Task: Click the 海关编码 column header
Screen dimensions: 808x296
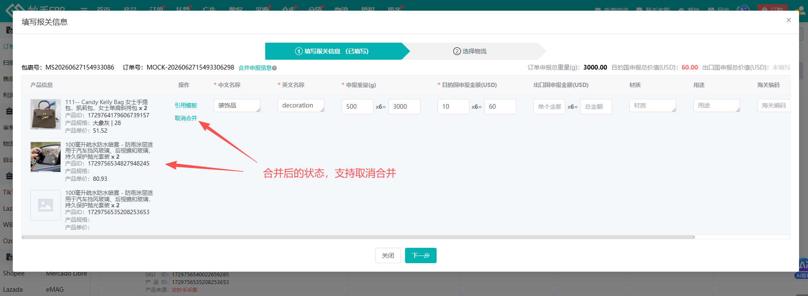Action: (x=768, y=85)
